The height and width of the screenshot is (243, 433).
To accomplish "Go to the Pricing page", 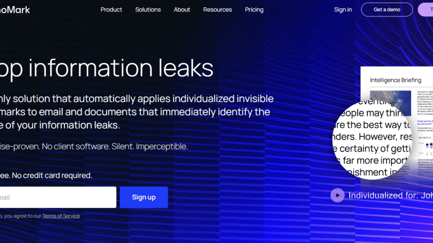I will pos(254,10).
